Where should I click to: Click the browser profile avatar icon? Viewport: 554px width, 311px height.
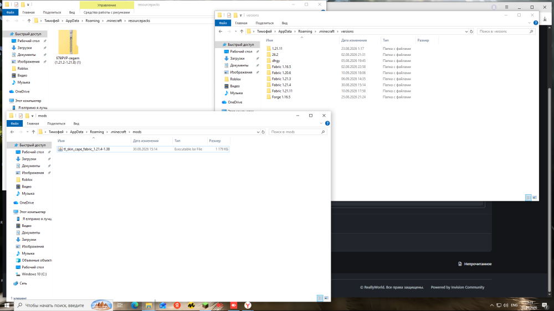494,7
